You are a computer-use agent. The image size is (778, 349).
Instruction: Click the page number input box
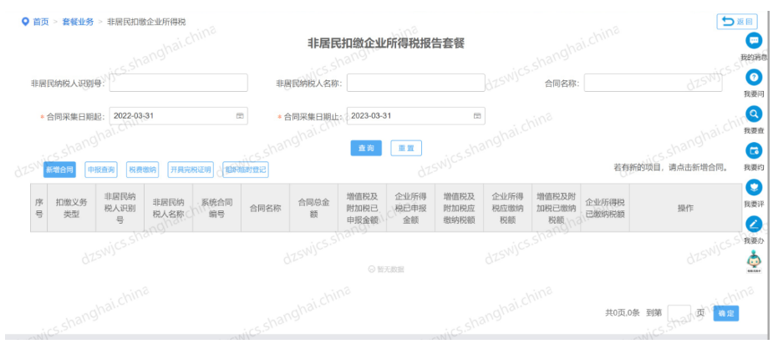click(679, 313)
